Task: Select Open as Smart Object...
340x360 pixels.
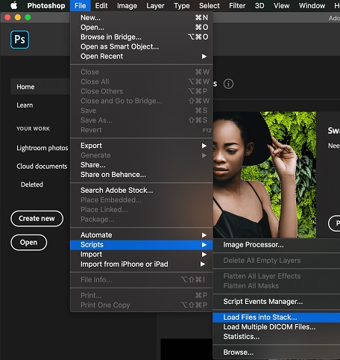Action: 142,46
